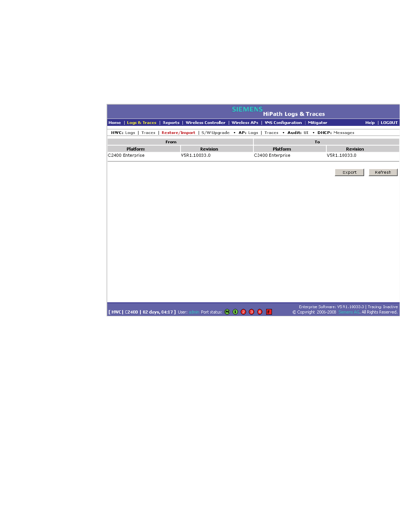
Task: Click the Siemens logo in header
Action: (247, 109)
